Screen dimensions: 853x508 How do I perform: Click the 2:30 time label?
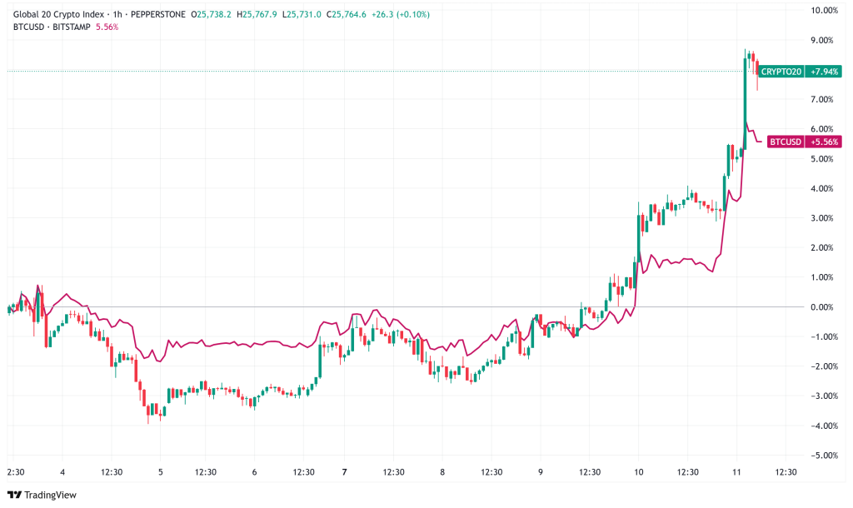pyautogui.click(x=16, y=472)
